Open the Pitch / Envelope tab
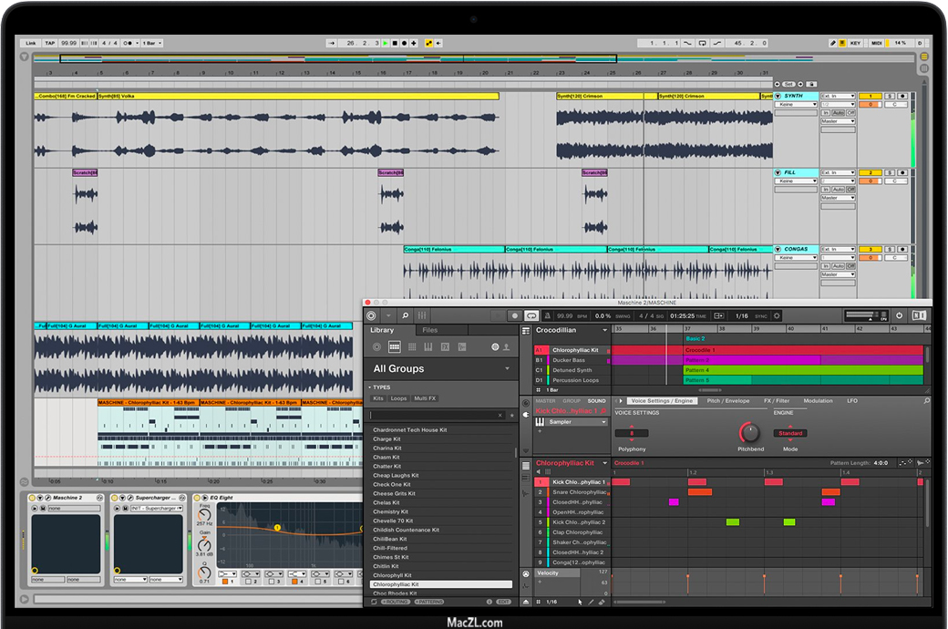This screenshot has width=948, height=629. [728, 401]
